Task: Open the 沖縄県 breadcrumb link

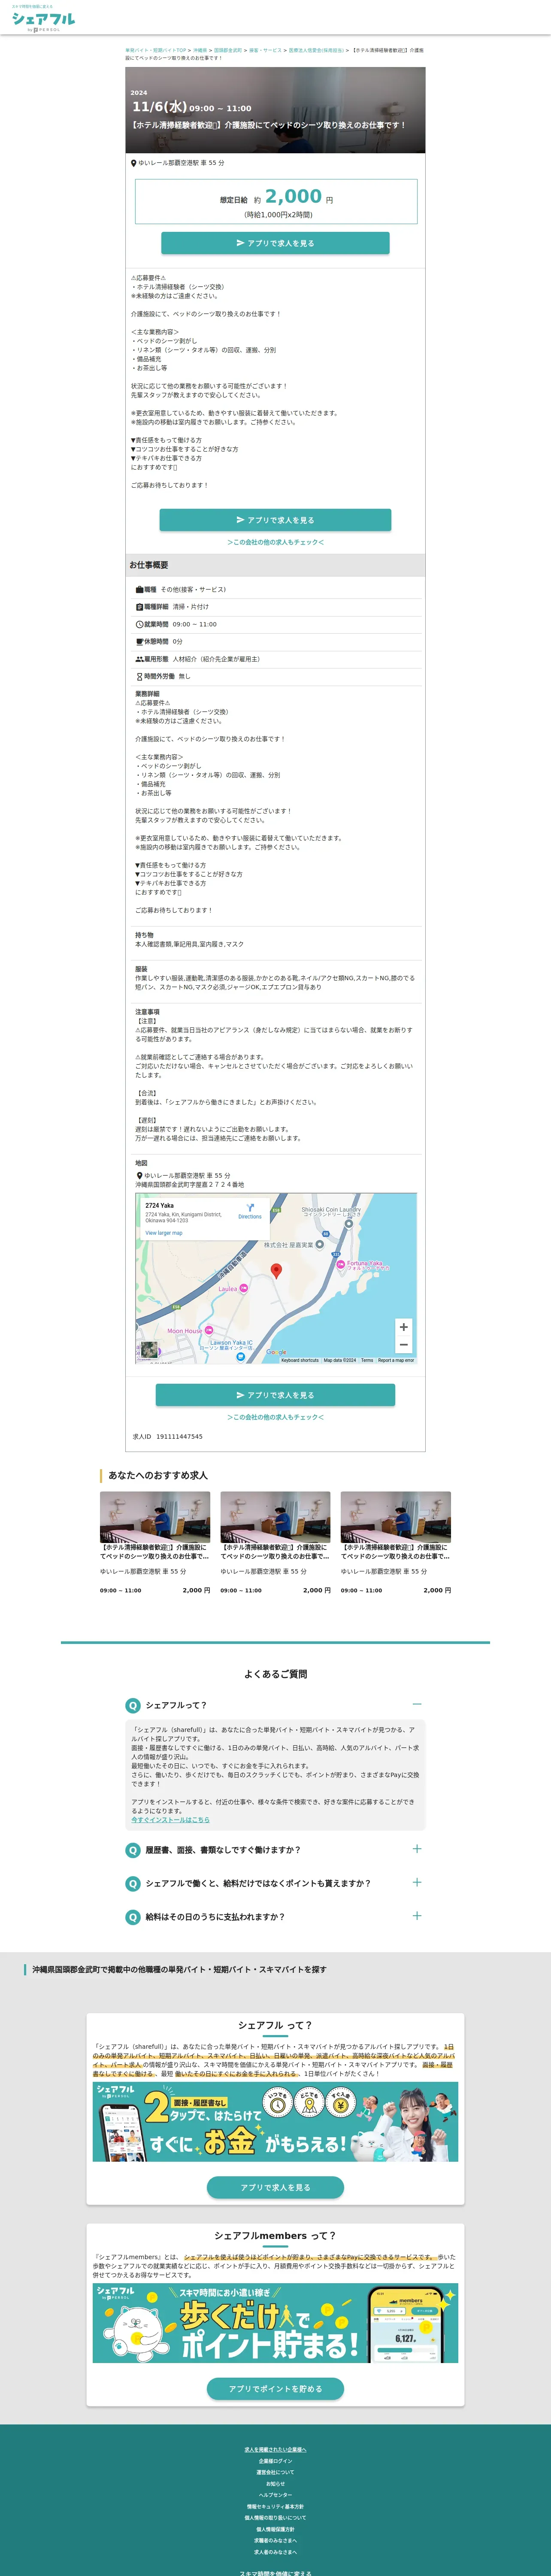Action: point(200,50)
